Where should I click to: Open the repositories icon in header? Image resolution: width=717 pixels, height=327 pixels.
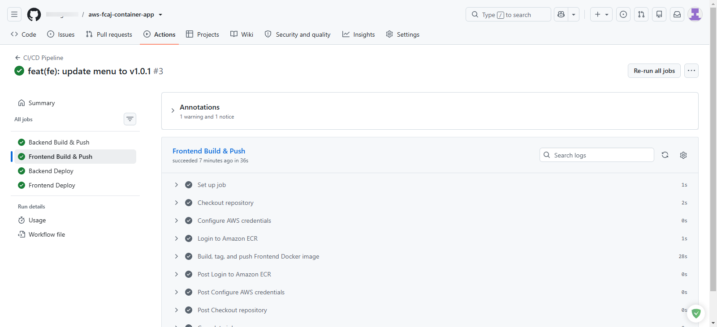(x=659, y=14)
